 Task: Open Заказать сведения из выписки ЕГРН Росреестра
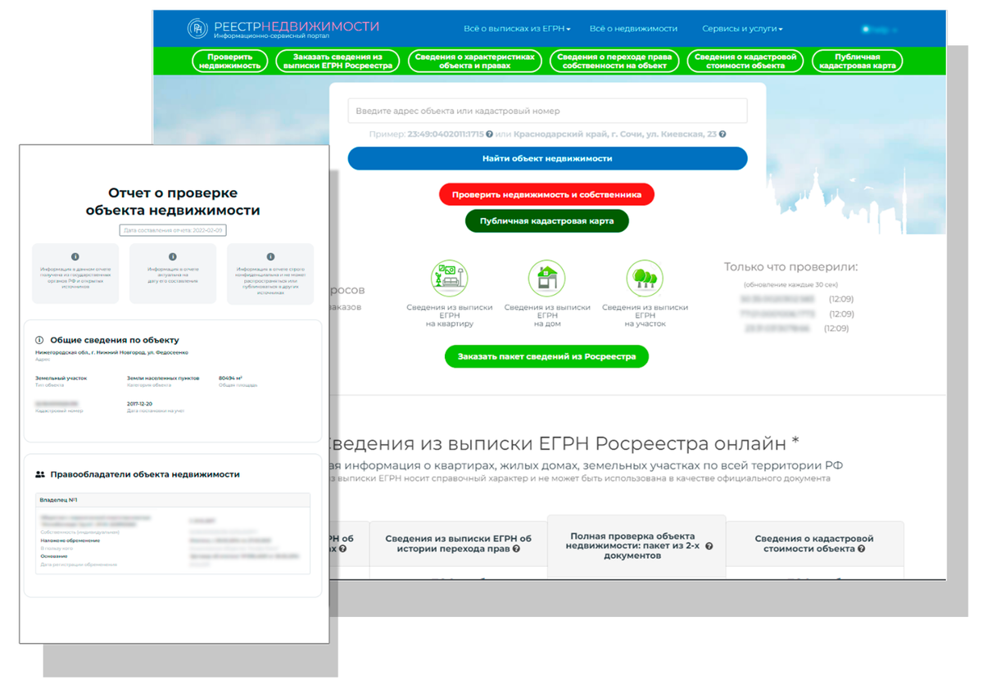337,61
